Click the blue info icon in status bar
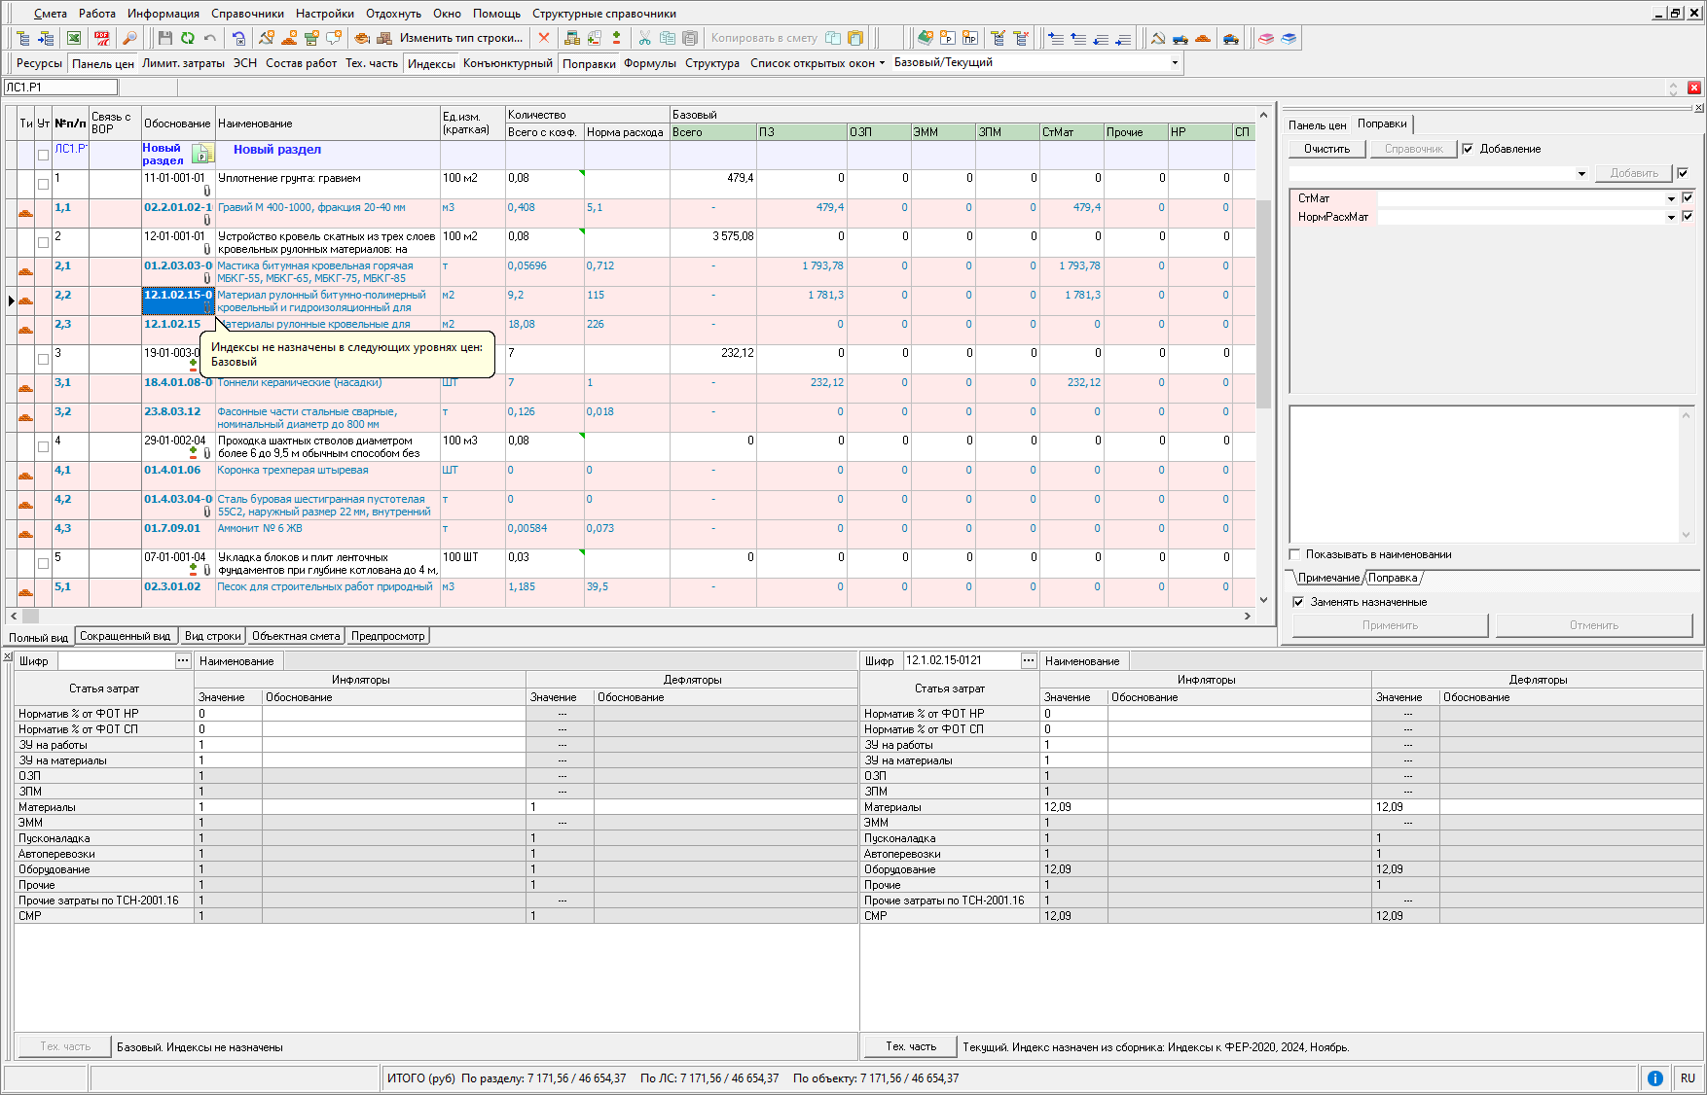The image size is (1707, 1095). (1654, 1078)
